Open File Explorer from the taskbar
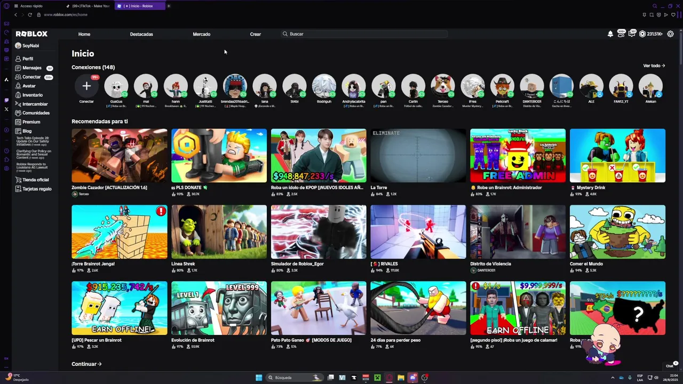 point(401,378)
